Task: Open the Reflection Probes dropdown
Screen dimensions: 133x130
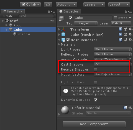Action: [113, 54]
